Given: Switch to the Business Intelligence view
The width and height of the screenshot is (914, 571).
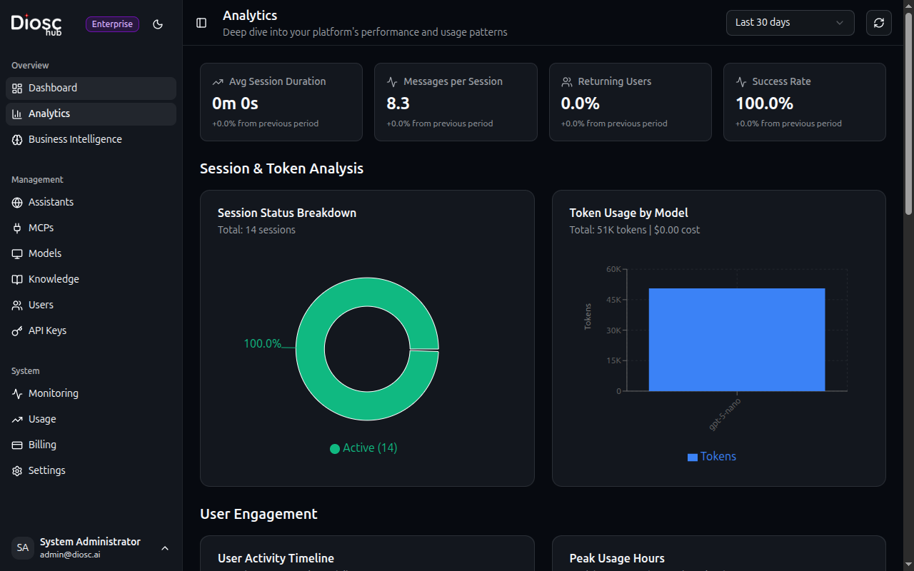Looking at the screenshot, I should (75, 139).
